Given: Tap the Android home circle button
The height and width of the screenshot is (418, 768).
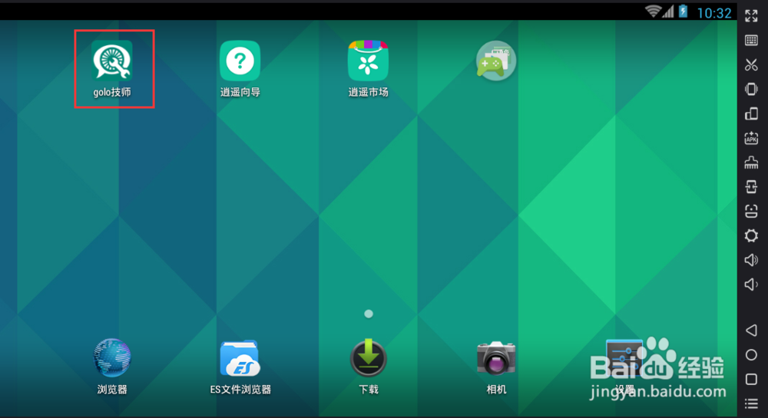Looking at the screenshot, I should [x=751, y=355].
